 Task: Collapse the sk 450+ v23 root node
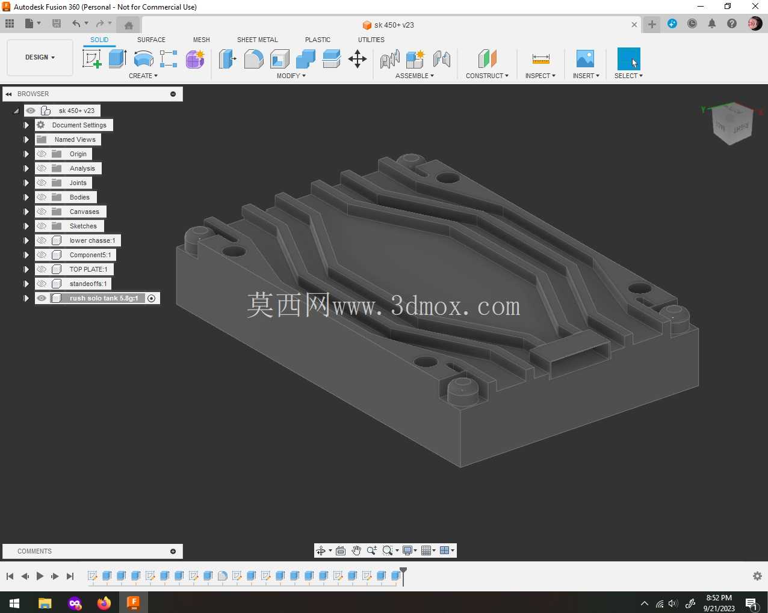pyautogui.click(x=16, y=111)
